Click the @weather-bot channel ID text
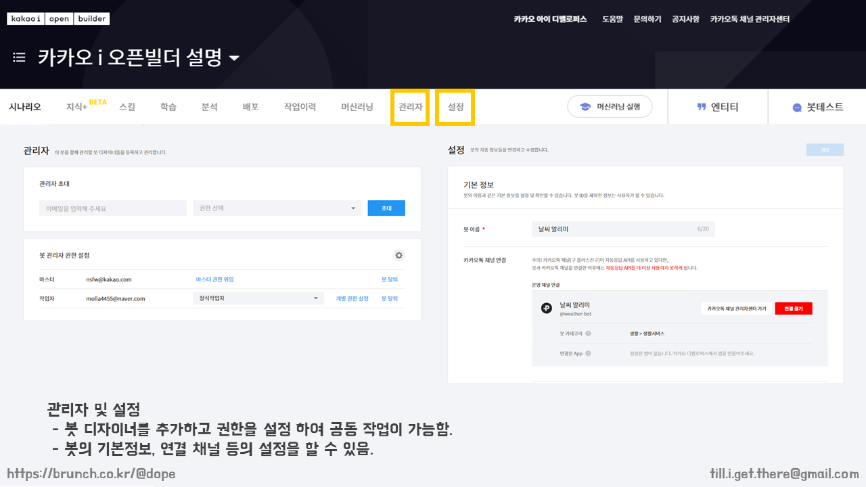This screenshot has width=866, height=487. (575, 314)
